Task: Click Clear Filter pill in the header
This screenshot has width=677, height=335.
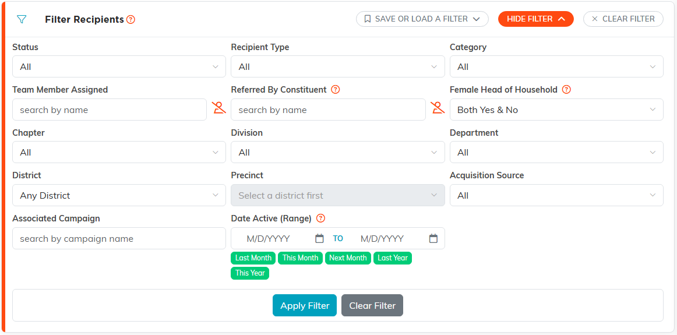Action: pos(623,19)
